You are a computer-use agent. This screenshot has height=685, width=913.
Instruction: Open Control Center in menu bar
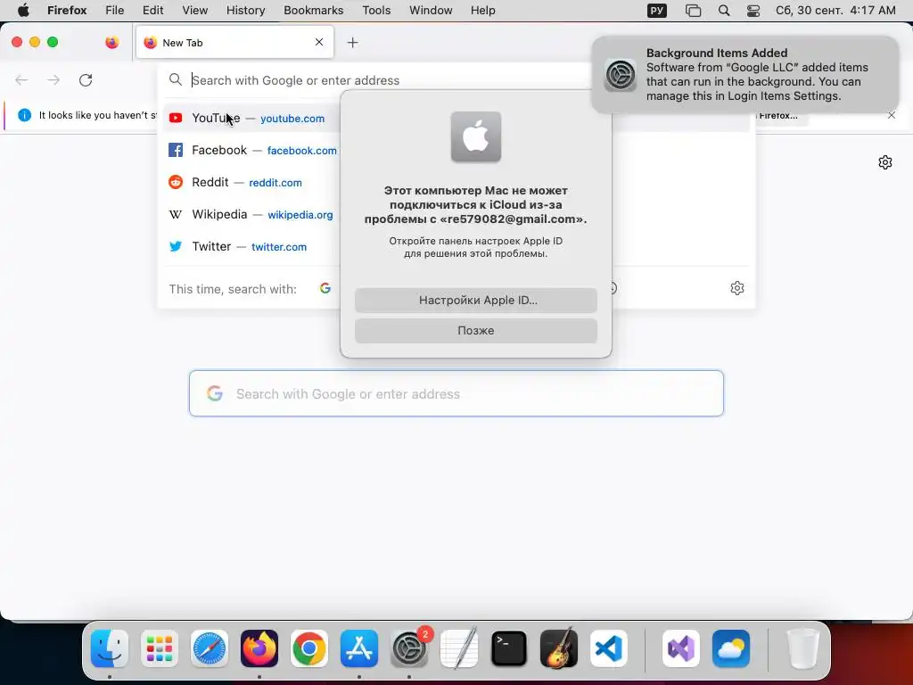753,11
